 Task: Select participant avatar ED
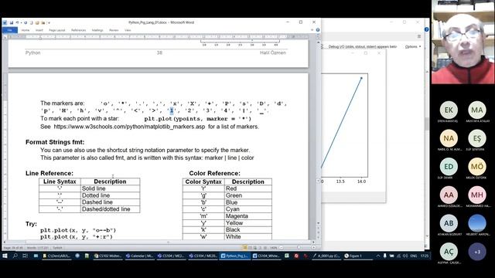pos(449,167)
